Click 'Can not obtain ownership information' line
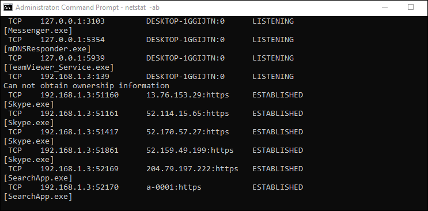 pyautogui.click(x=86, y=85)
